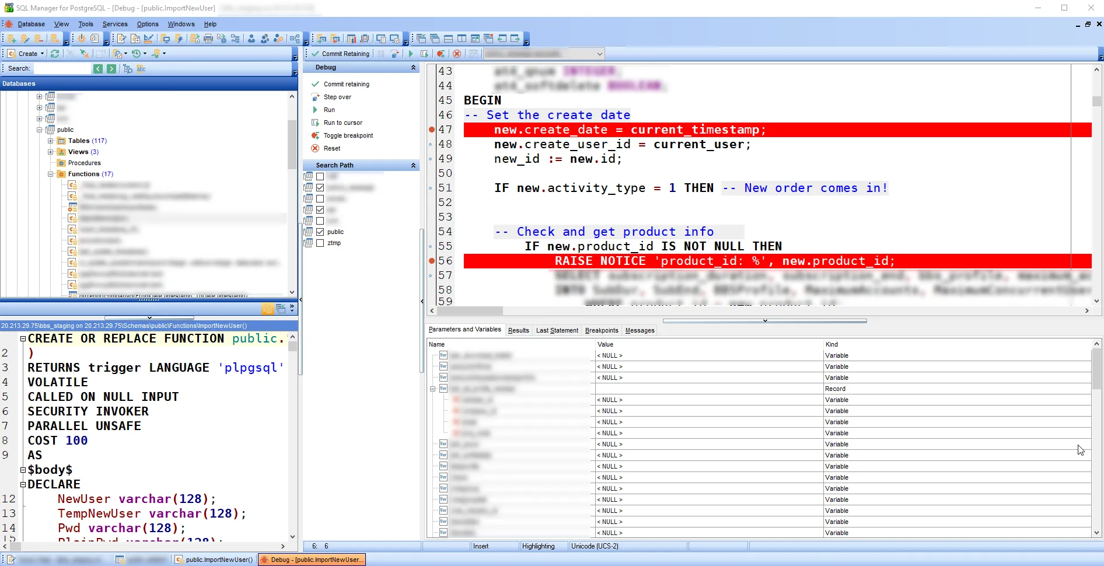
Task: Collapse the public schema tree node
Action: [40, 130]
